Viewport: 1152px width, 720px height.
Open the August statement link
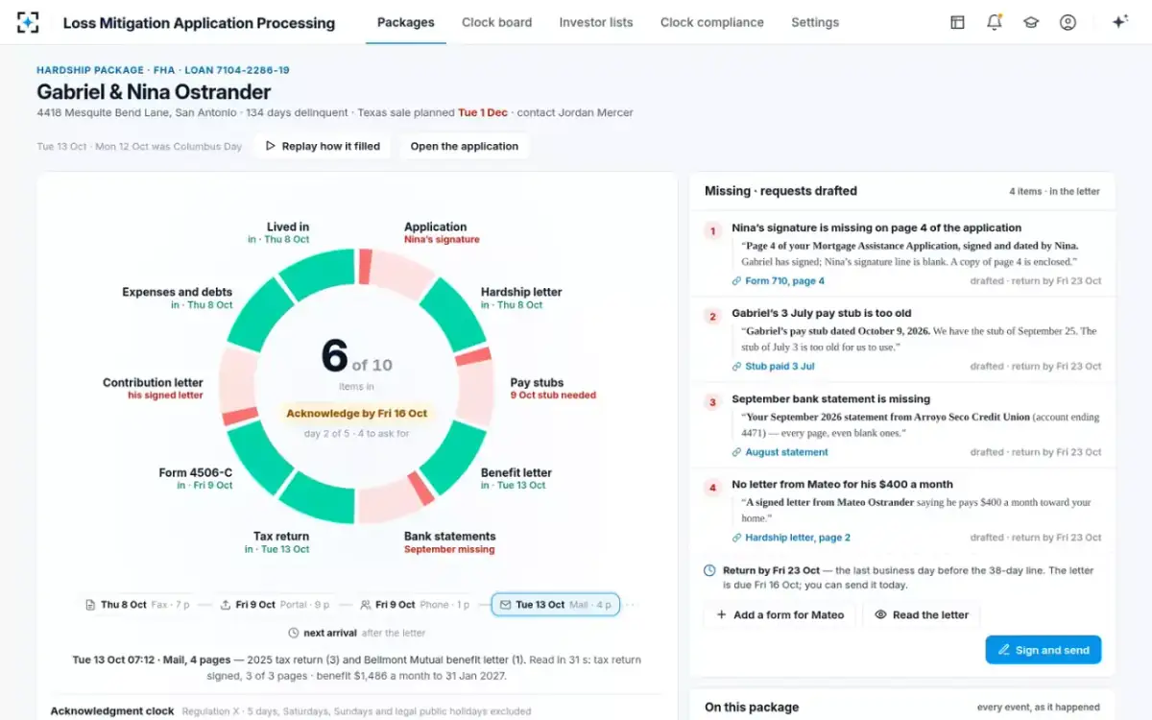[786, 452]
